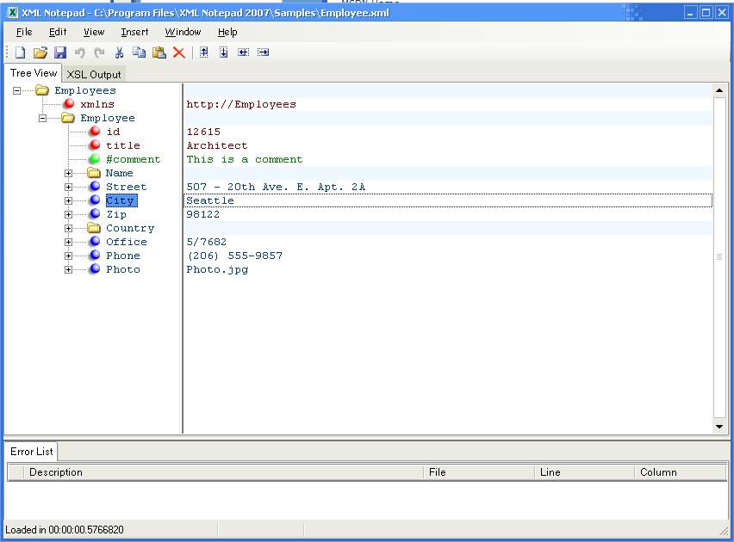
Task: Save the file with the floppy disk icon
Action: (60, 52)
